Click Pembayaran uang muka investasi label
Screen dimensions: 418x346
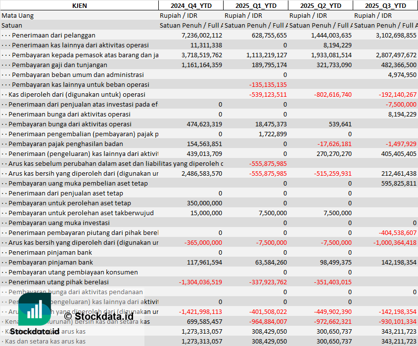click(59, 223)
